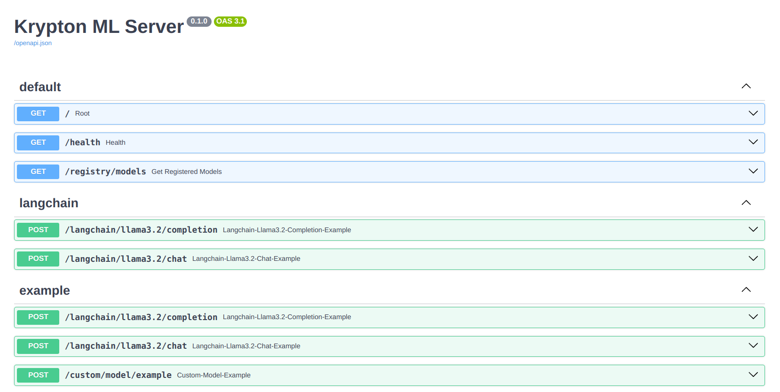Select the /registry/models path text
Image resolution: width=780 pixels, height=392 pixels.
[x=106, y=172]
